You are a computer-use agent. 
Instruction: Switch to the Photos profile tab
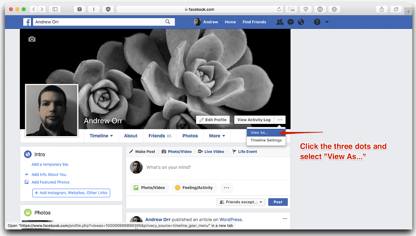coord(190,136)
